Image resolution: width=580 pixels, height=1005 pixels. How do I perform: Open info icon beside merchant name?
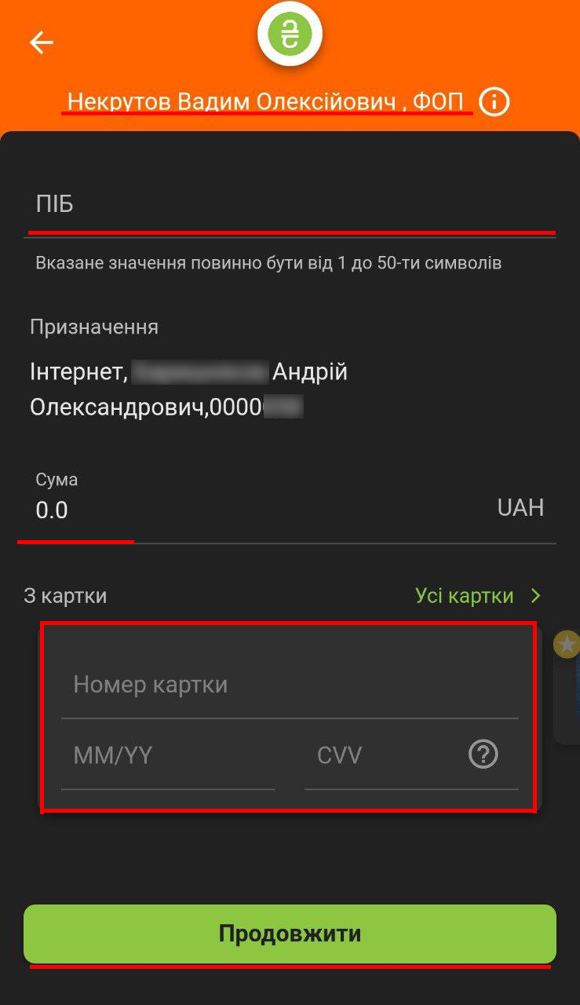point(494,102)
